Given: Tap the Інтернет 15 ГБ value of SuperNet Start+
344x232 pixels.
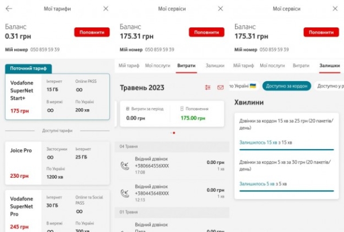Looking at the screenshot, I should coord(52,90).
